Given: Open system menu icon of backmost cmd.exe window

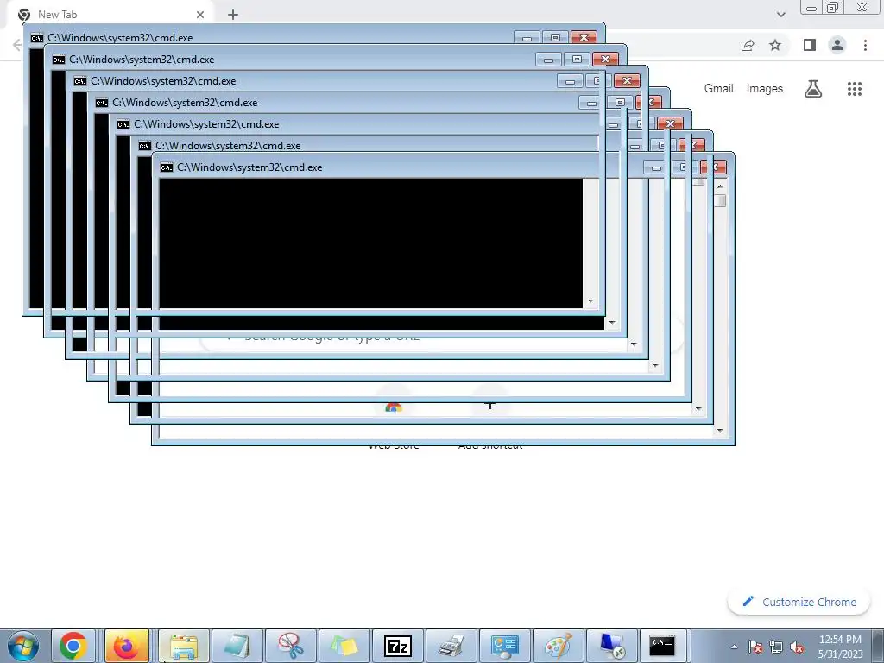Looking at the screenshot, I should click(x=36, y=38).
